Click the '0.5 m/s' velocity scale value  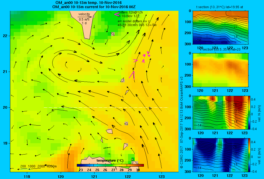pyautogui.click(x=84, y=19)
